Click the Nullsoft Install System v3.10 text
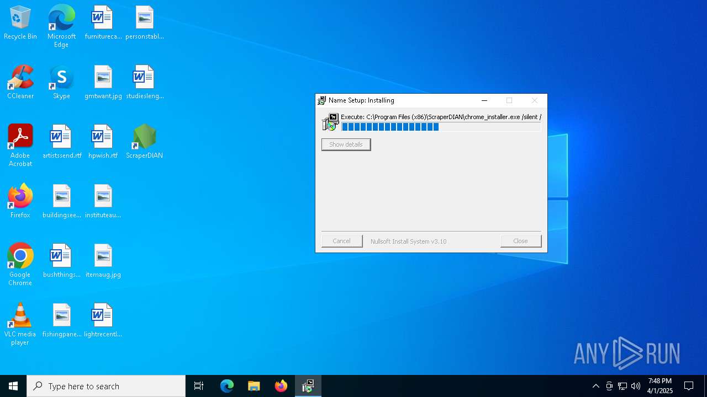 point(408,242)
